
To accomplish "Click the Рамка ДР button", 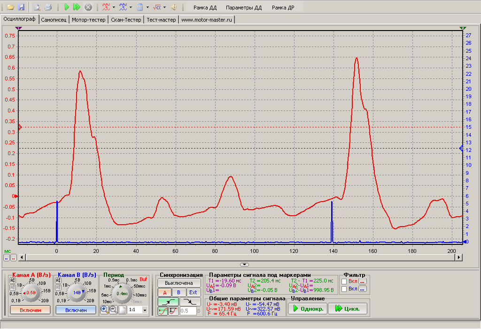I will point(283,8).
